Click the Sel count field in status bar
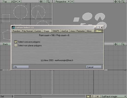 pos(7,96)
